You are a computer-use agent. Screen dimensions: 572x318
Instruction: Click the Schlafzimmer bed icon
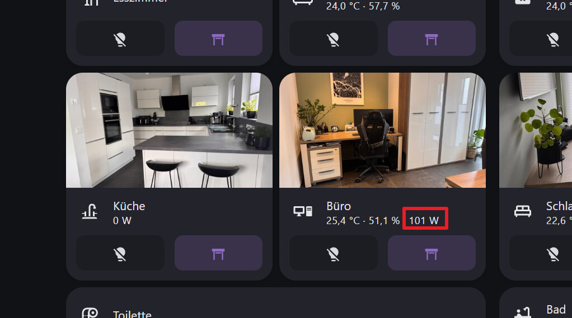[522, 211]
